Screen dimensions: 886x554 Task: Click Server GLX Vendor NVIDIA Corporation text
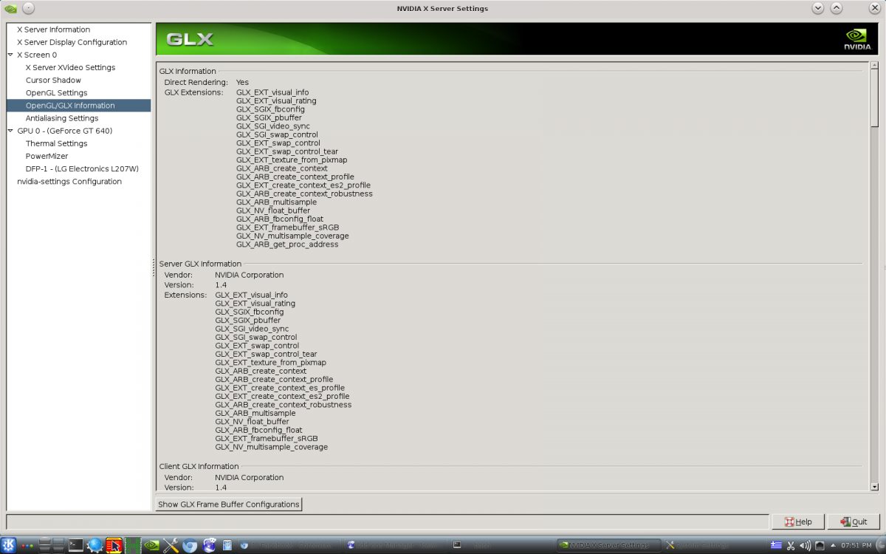(249, 275)
